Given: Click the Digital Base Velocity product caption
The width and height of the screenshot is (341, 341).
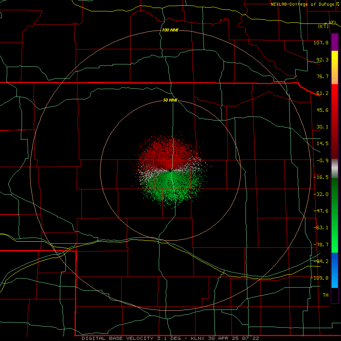Looking at the screenshot, I should (x=170, y=338).
